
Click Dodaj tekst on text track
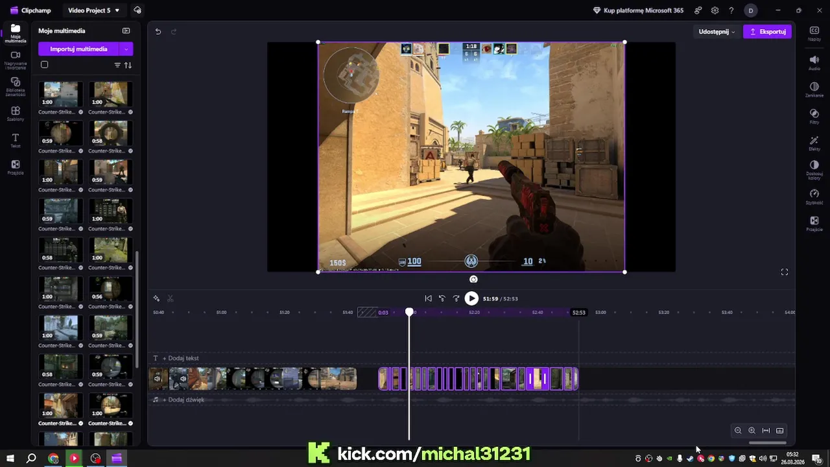pyautogui.click(x=180, y=358)
